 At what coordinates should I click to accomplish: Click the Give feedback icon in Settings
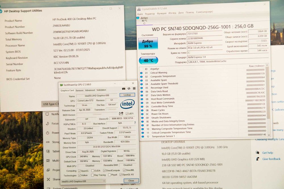[x=258, y=159]
